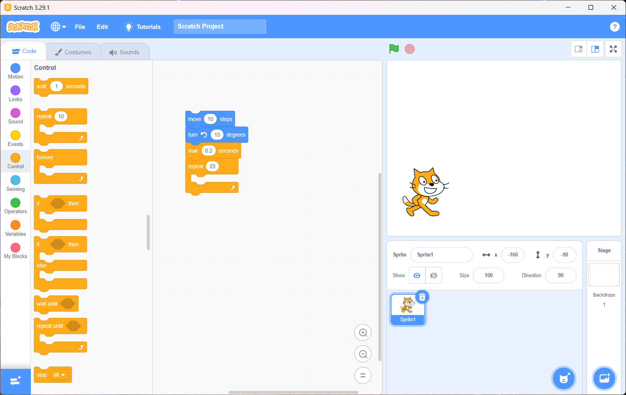This screenshot has width=626, height=395.
Task: Click the green flag to run
Action: tap(394, 49)
